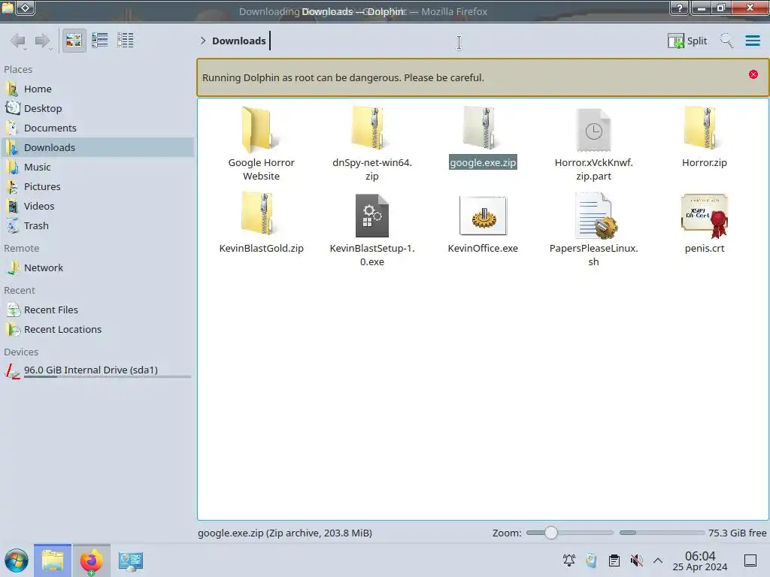
Task: Switch to Icons view mode
Action: click(74, 41)
